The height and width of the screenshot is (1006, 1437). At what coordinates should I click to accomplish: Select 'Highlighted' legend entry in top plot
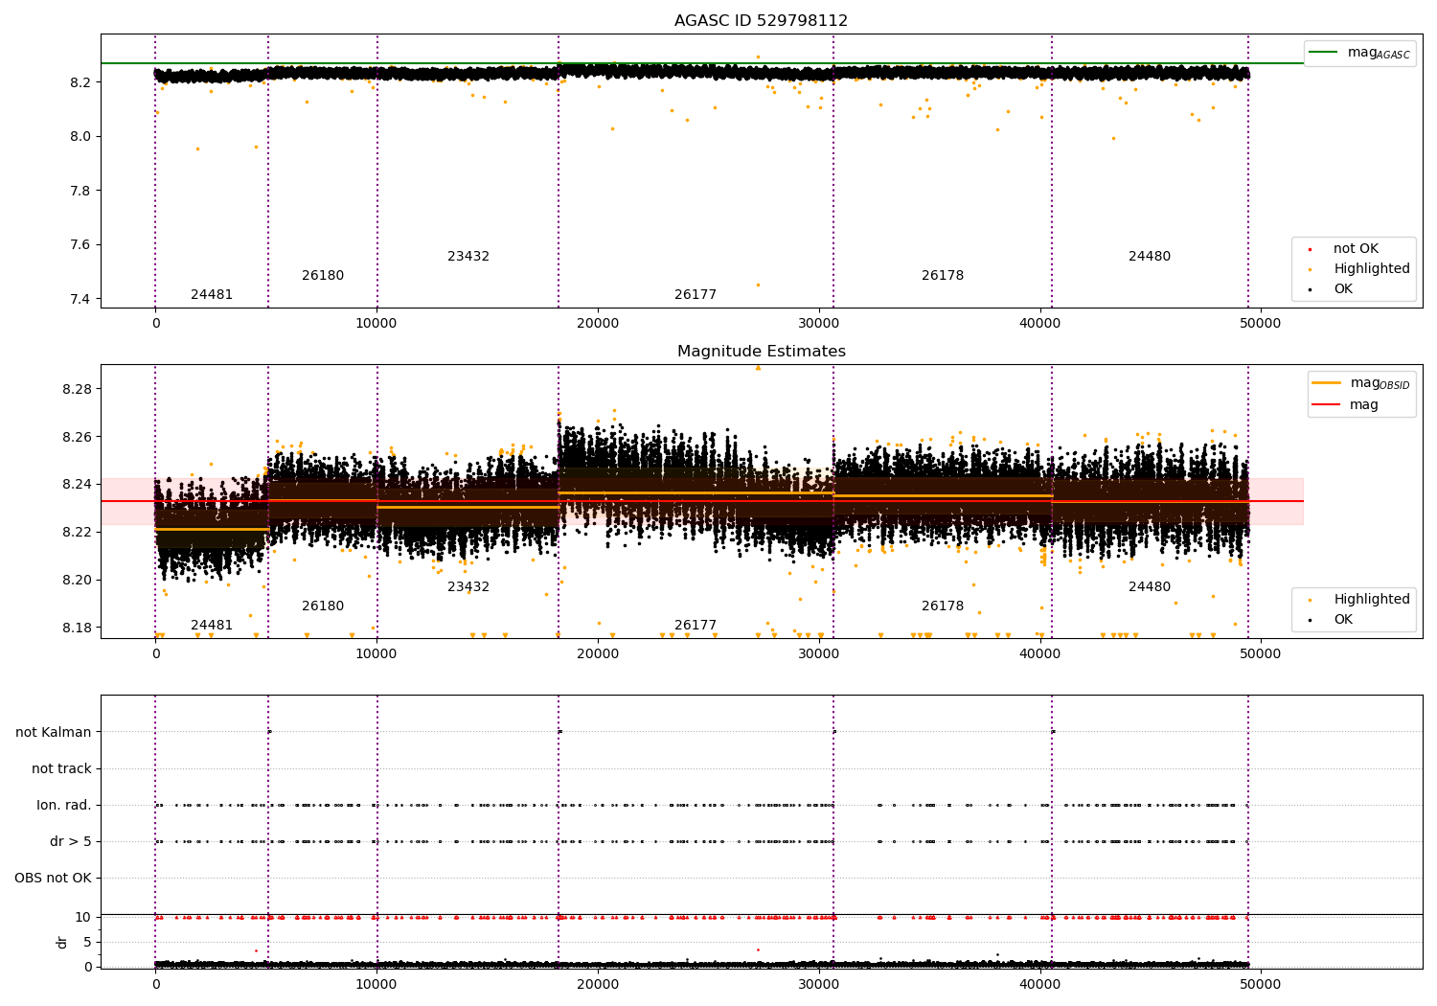pos(1372,269)
